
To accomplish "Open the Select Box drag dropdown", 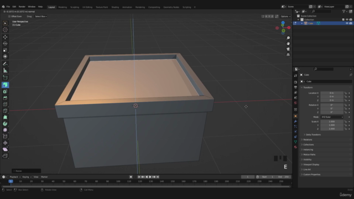I will click(41, 16).
